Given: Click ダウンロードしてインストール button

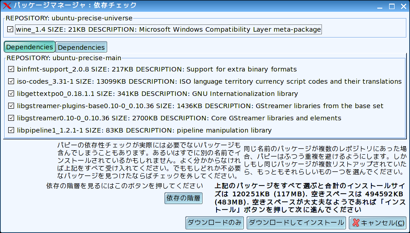Looking at the screenshot, I should pyautogui.click(x=296, y=223).
